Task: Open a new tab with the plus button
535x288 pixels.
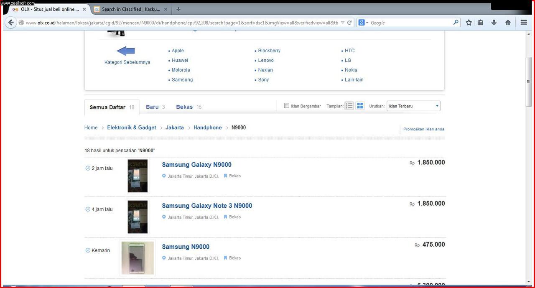Action: pyautogui.click(x=178, y=9)
